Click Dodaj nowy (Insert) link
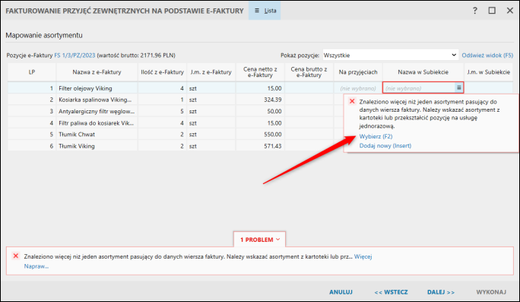 (x=385, y=146)
